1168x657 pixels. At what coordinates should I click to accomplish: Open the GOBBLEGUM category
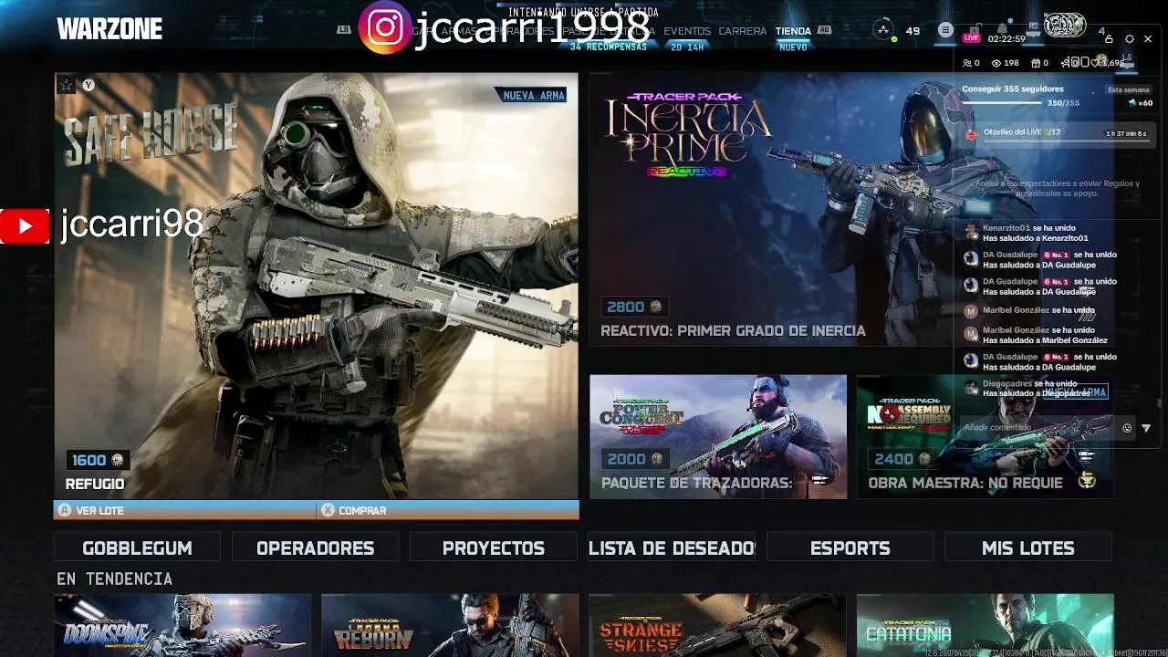137,548
